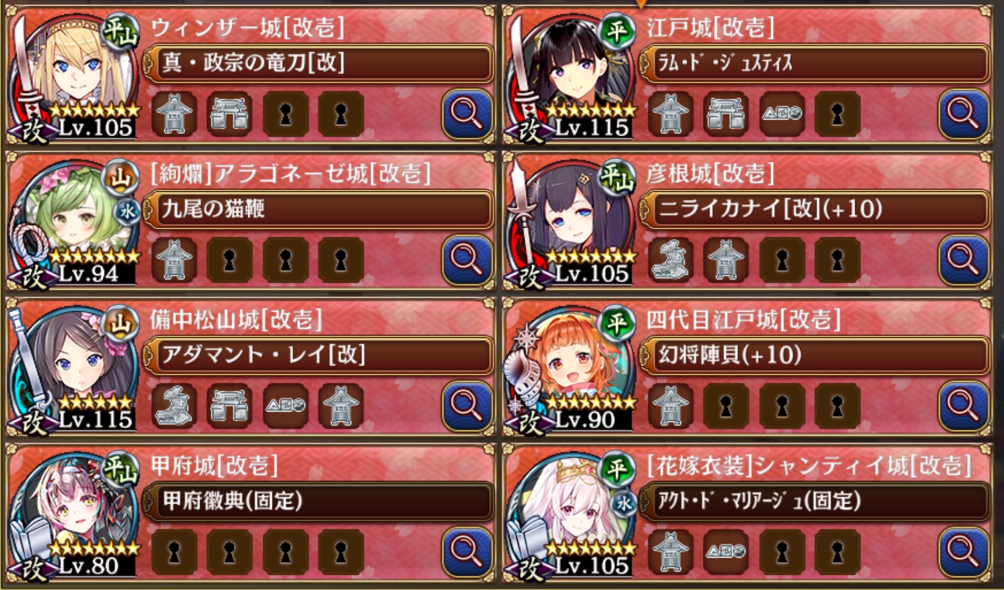Open details magnifier for ウィンザー城[改壱]
Image resolution: width=1004 pixels, height=590 pixels.
click(x=467, y=114)
